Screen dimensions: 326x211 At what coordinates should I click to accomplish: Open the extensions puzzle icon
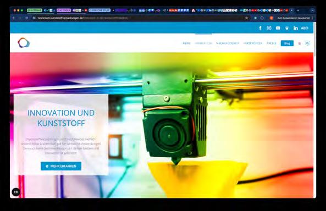coord(255,18)
